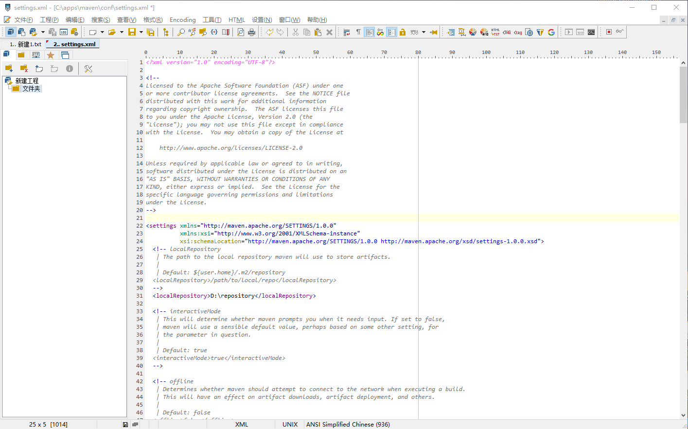688x429 pixels.
Task: Click add file icon in project panel
Action: click(x=39, y=69)
